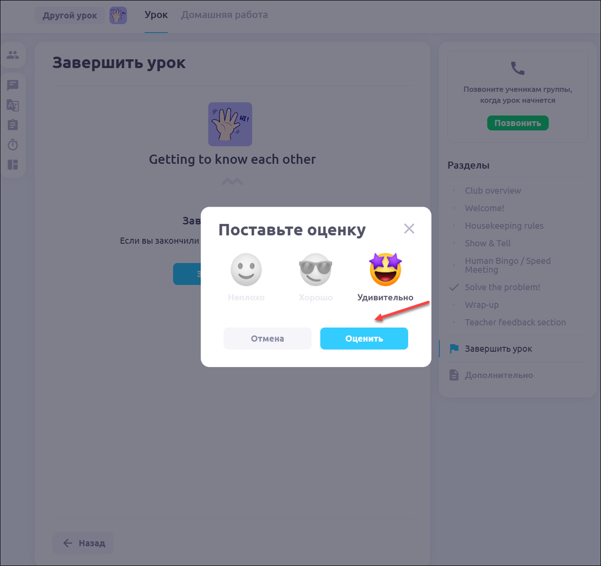Switch to the 'Урок' tab

(156, 15)
